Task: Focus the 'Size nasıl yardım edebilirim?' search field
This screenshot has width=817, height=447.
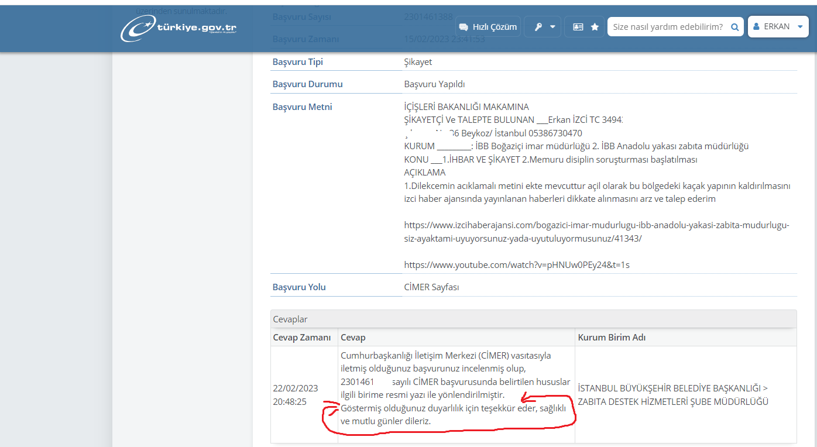Action: tap(668, 27)
